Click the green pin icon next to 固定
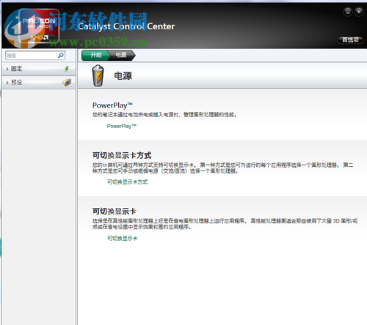Screen dimensions: 367x325 [x=67, y=69]
